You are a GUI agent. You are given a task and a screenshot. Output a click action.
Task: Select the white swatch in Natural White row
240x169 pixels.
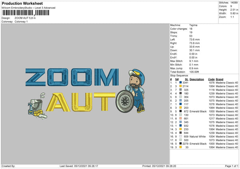coord(181,136)
